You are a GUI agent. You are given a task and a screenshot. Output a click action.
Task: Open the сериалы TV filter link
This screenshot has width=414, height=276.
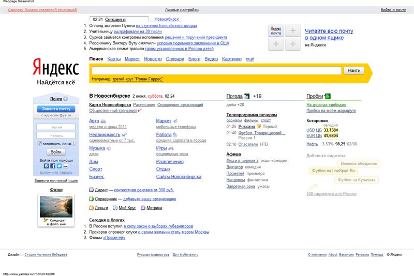234,120
